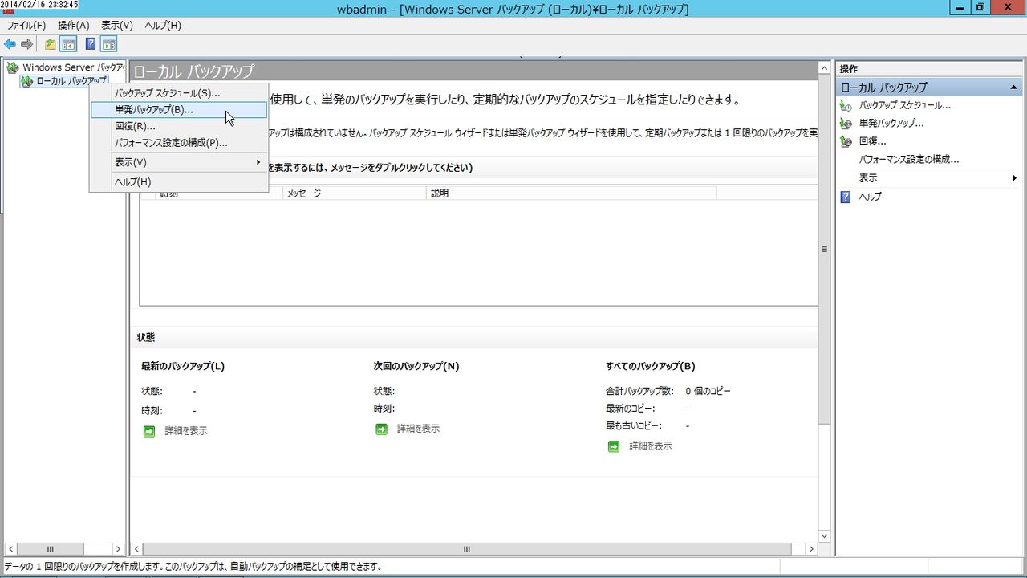Collapse the ローカル バックアップ section in the 操作 pane
The width and height of the screenshot is (1027, 578).
tap(1013, 87)
